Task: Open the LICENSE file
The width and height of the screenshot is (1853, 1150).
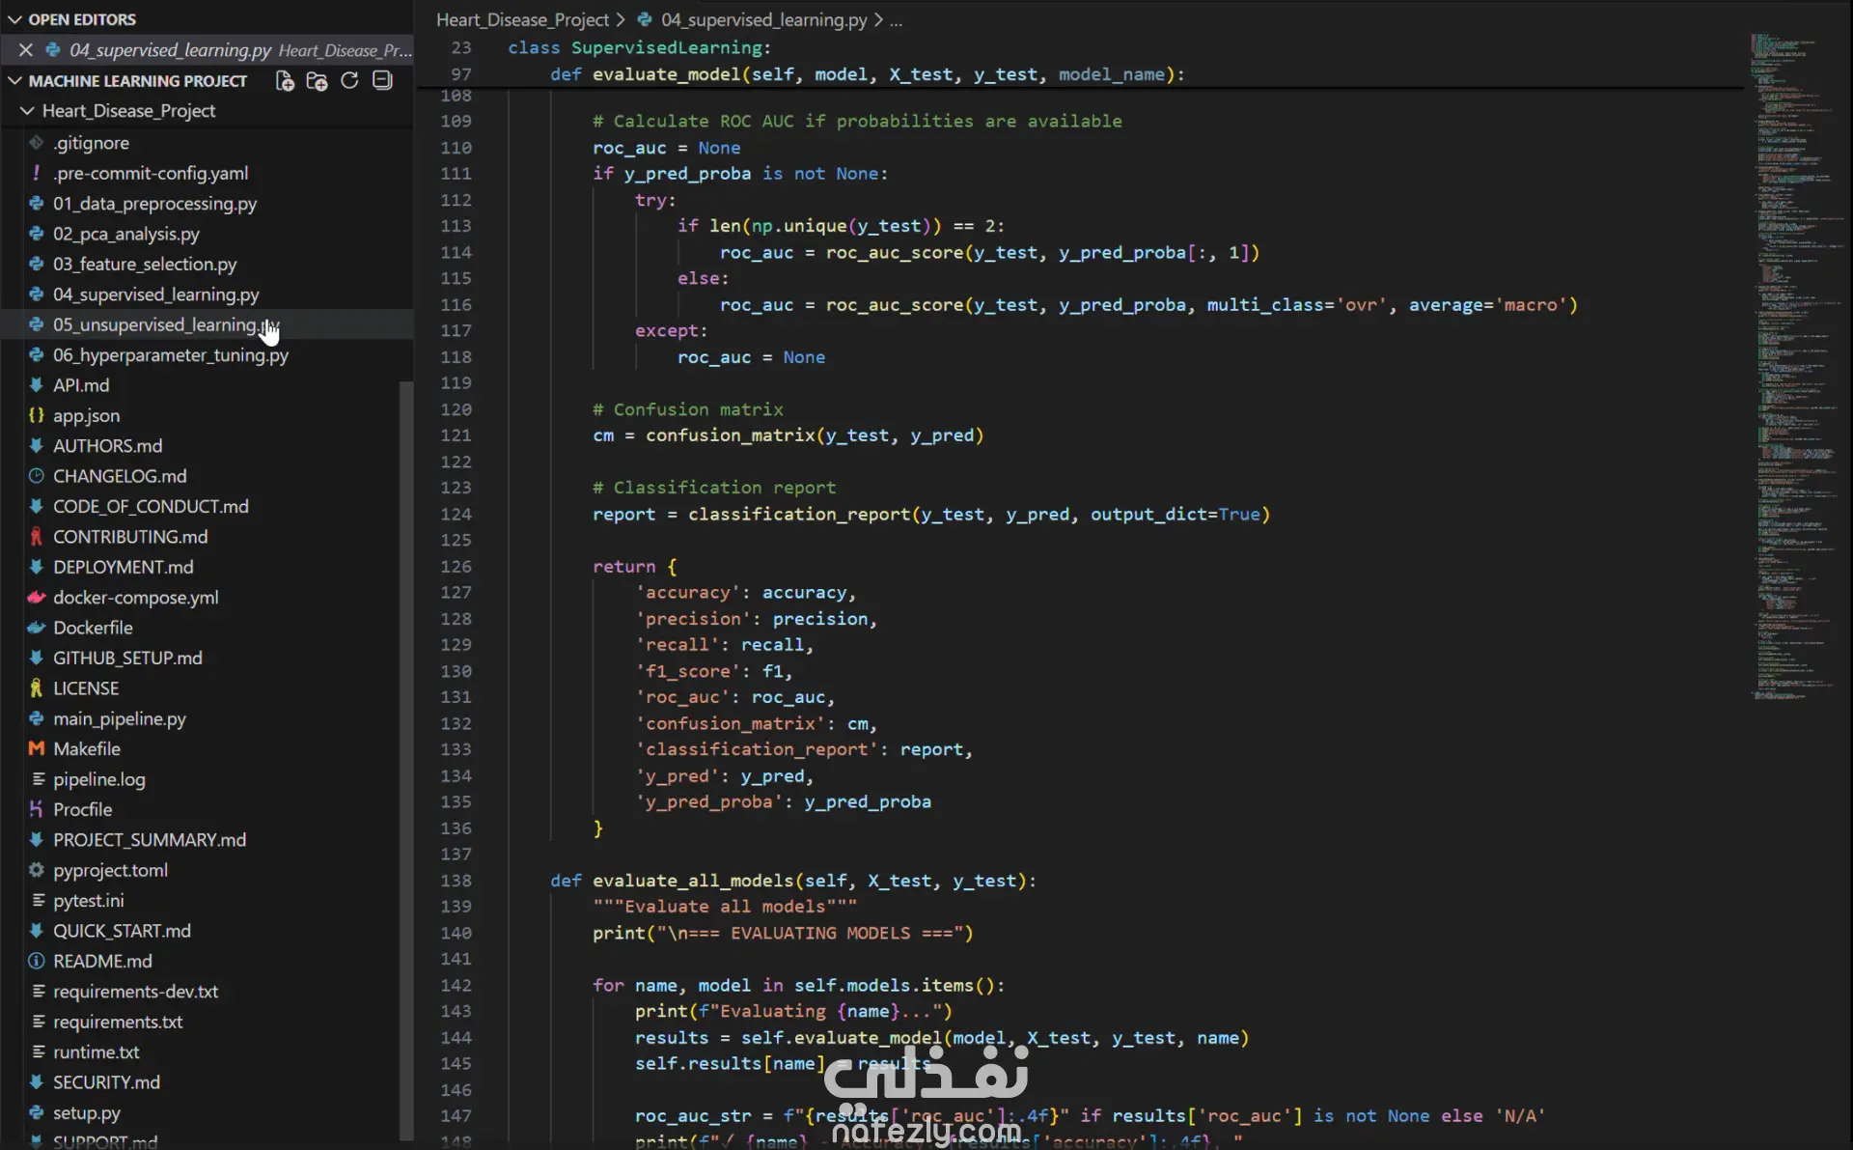Action: click(86, 688)
